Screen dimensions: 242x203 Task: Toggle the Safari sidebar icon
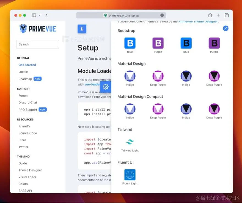34,15
